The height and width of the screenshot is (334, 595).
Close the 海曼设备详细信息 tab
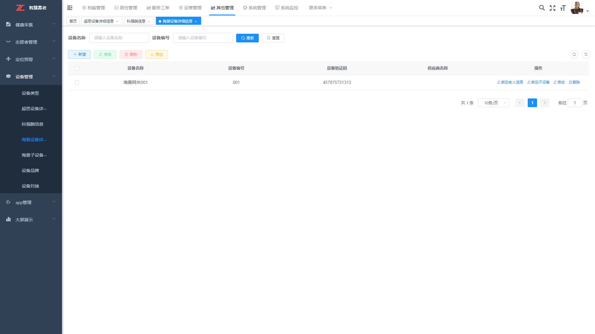coord(196,21)
